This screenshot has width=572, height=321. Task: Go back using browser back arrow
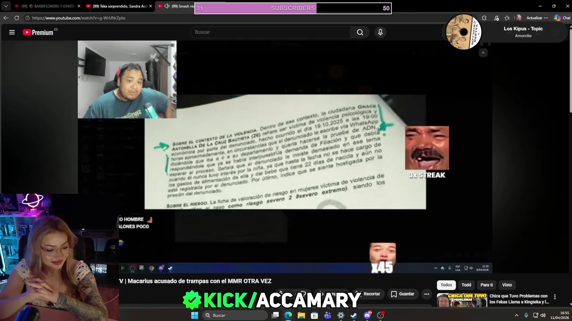[6, 18]
